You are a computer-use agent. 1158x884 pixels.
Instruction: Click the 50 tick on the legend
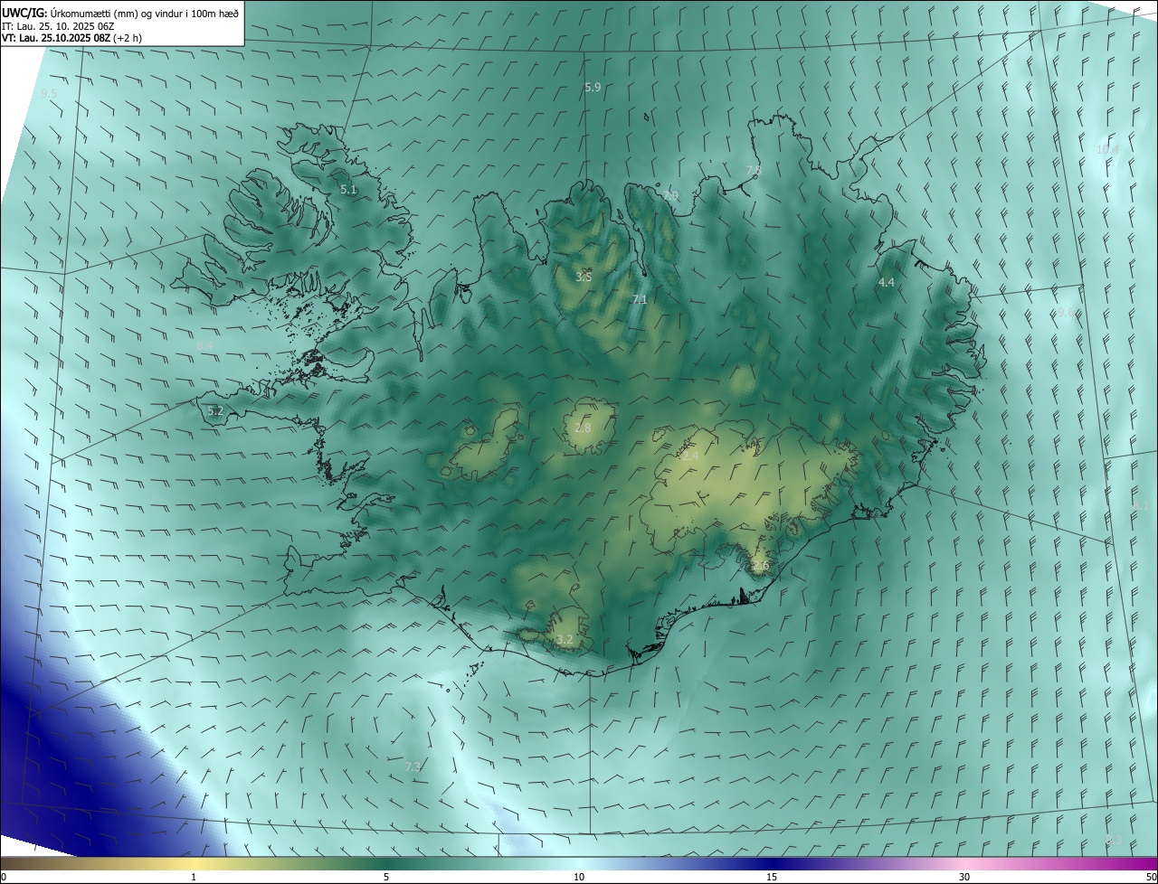1151,877
